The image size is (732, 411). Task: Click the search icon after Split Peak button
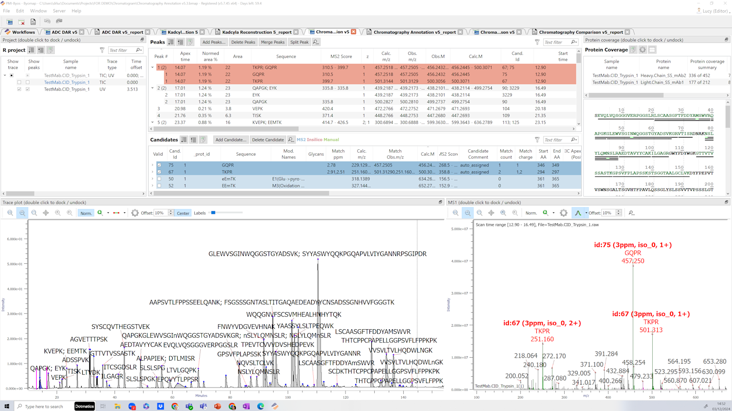point(316,42)
